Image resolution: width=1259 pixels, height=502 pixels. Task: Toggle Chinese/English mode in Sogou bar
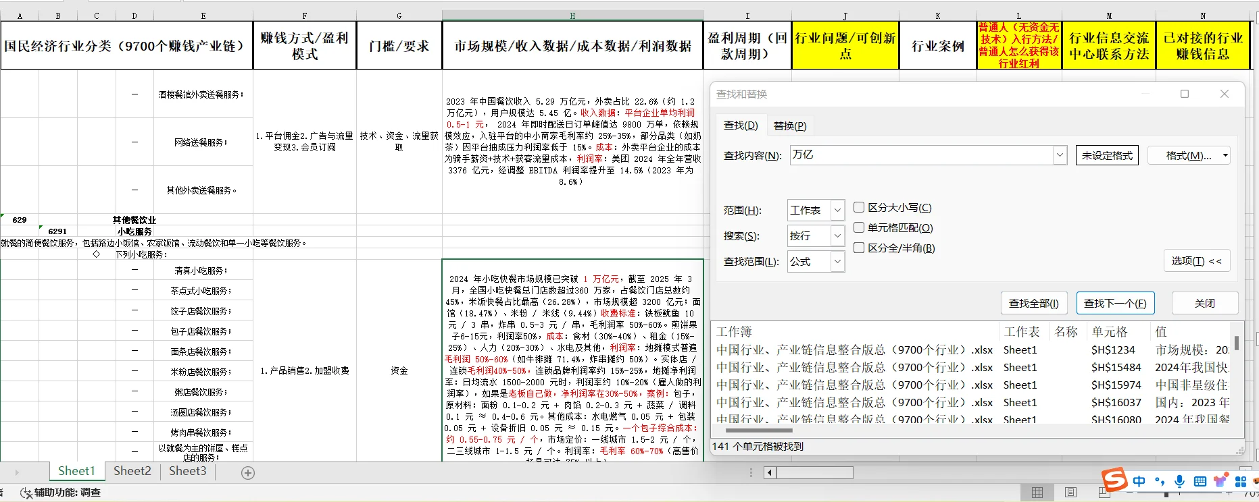(x=1139, y=481)
